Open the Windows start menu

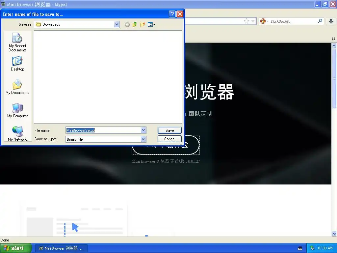coord(16,248)
